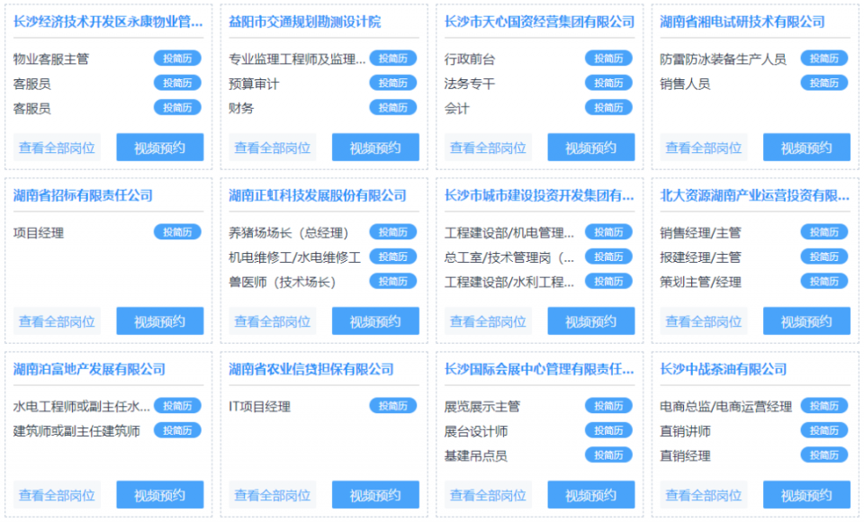
Task: View all positions for 长沙市天心国资经营集团
Action: [x=488, y=148]
